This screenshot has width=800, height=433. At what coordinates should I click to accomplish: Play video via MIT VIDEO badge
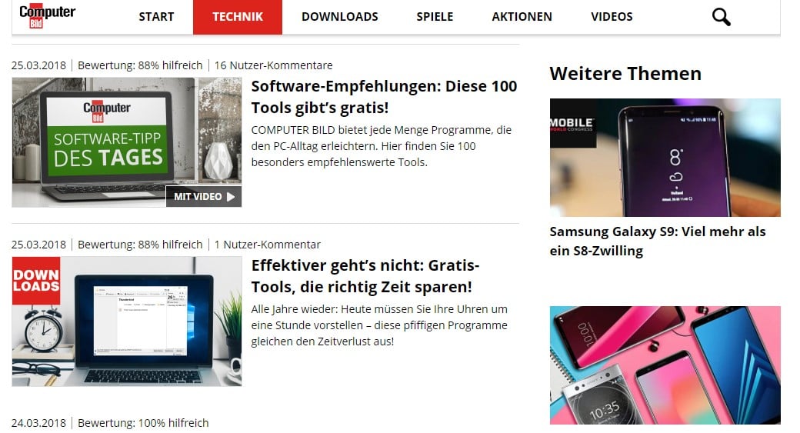click(204, 196)
